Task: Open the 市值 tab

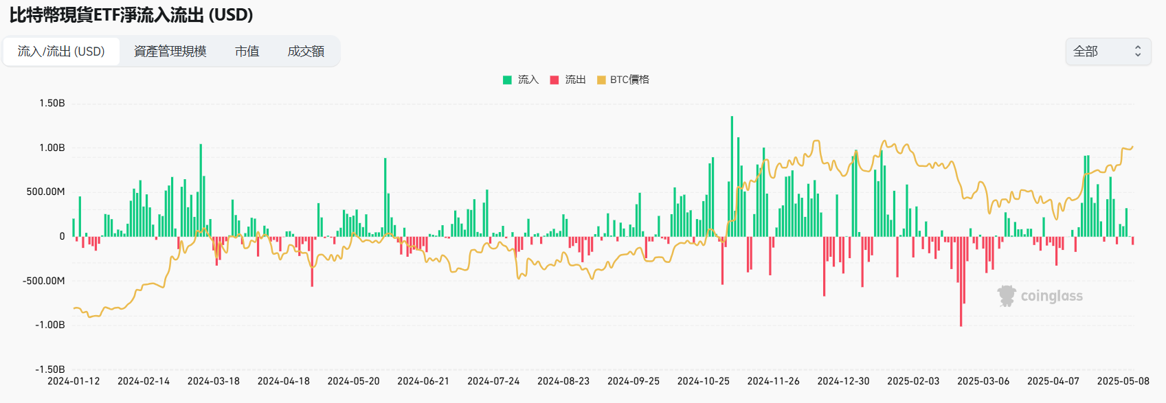Action: (x=247, y=51)
